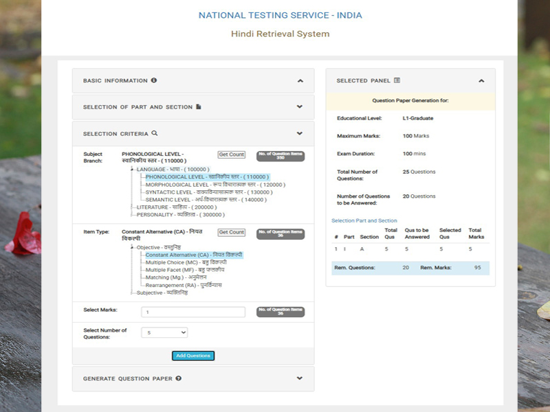The height and width of the screenshot is (412, 550).
Task: Select Rearrangement (RA) item type
Action: pyautogui.click(x=184, y=285)
